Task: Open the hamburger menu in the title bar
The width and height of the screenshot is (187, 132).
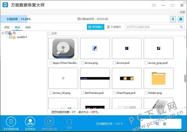Action: coord(154,5)
